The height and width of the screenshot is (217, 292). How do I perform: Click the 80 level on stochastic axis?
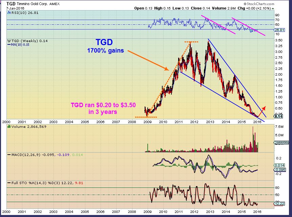click(277, 188)
